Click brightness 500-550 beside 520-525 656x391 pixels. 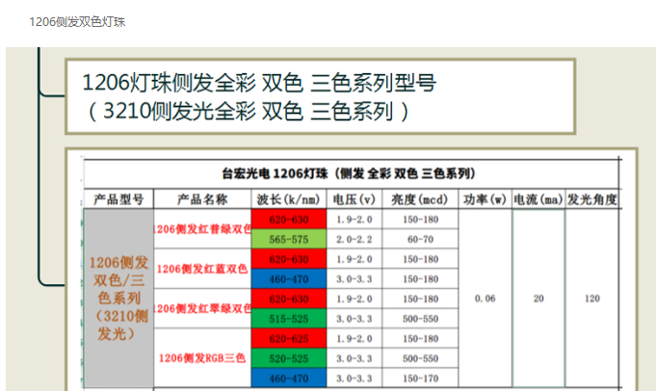(x=420, y=358)
